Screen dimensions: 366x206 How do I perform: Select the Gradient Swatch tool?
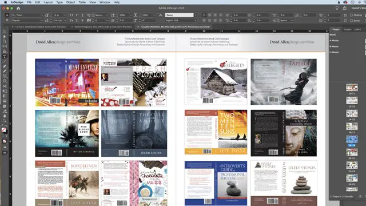tap(5, 96)
